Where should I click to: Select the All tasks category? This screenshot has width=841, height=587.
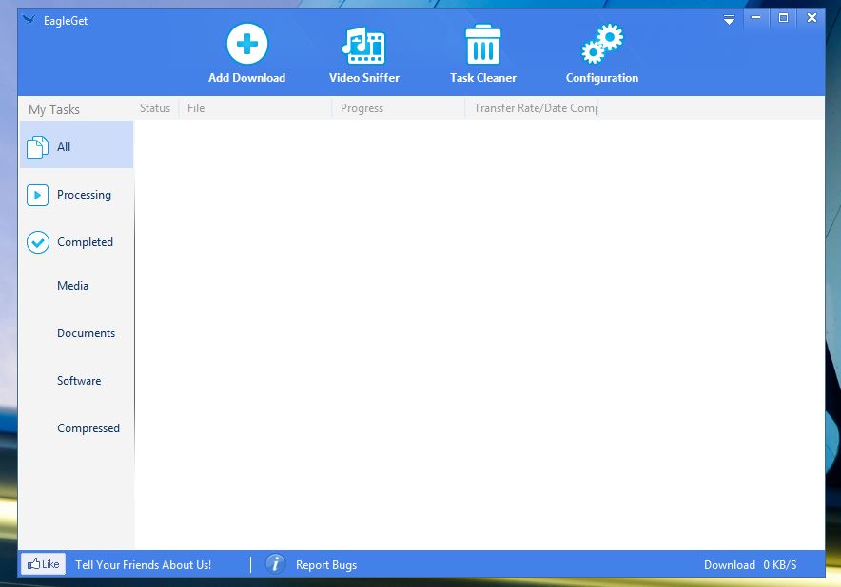click(x=77, y=144)
